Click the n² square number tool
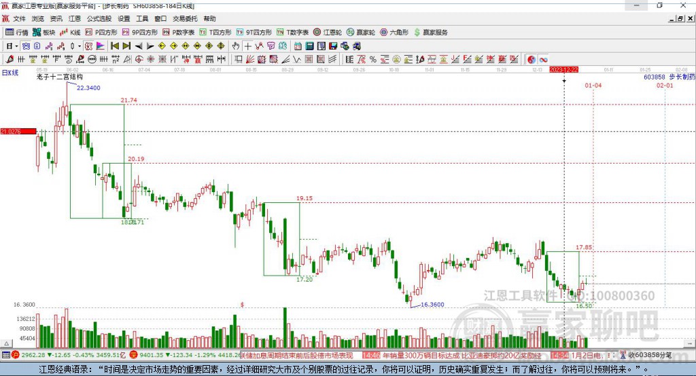Image resolution: width=696 pixels, height=376 pixels. coord(116,59)
